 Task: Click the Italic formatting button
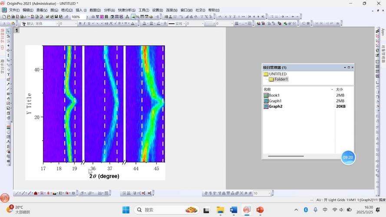pyautogui.click(x=84, y=23)
